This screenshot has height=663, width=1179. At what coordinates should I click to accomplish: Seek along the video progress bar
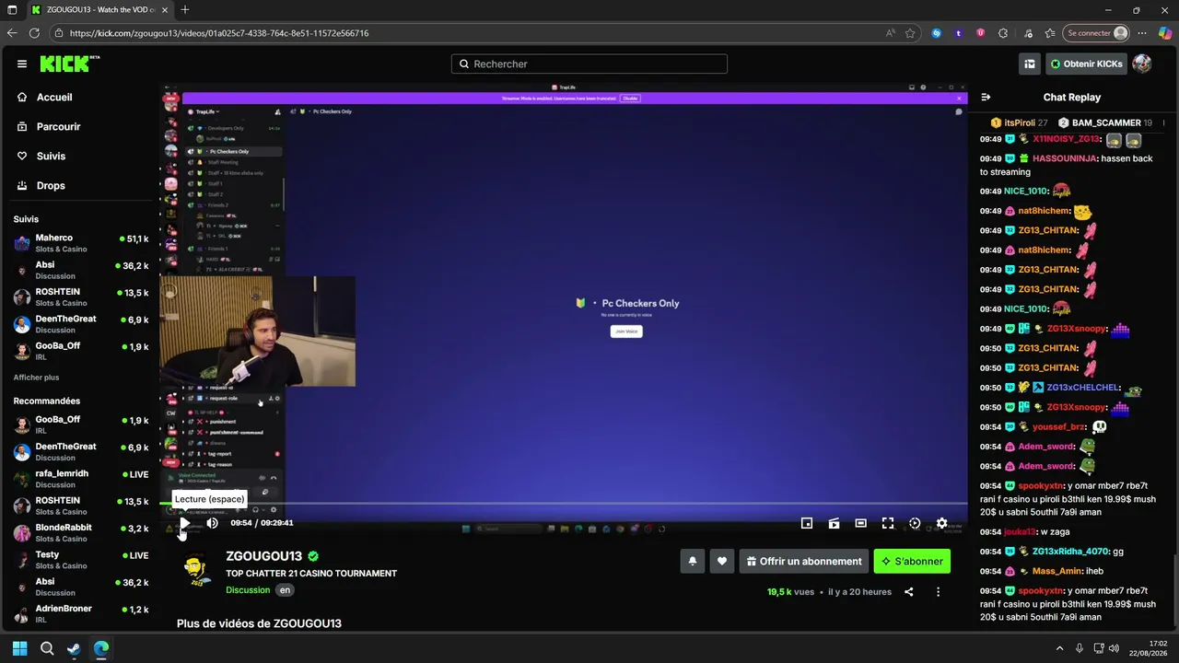[564, 504]
